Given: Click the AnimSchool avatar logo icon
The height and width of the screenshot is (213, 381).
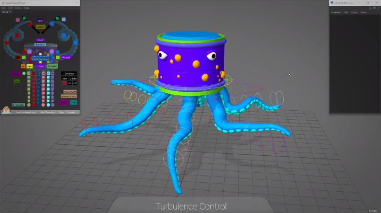Looking at the screenshot, I should pos(6,110).
